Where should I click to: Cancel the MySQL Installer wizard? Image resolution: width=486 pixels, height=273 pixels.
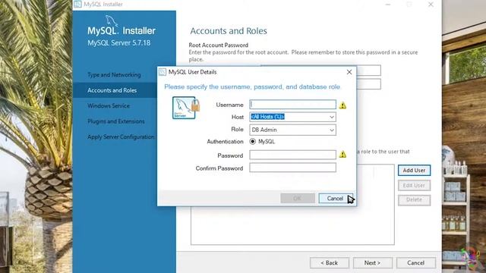click(x=416, y=263)
